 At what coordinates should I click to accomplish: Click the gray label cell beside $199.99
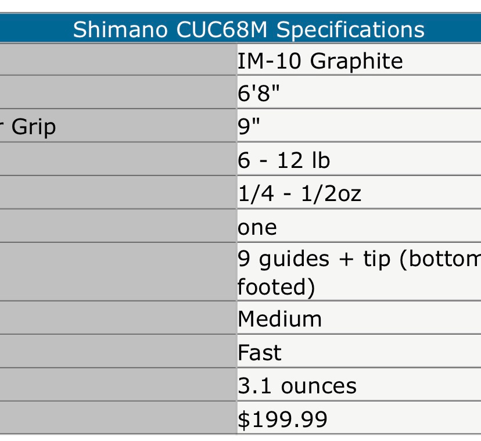(x=116, y=419)
